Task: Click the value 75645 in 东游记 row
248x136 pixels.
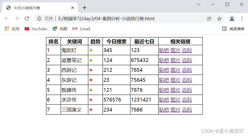Action: coord(138,80)
